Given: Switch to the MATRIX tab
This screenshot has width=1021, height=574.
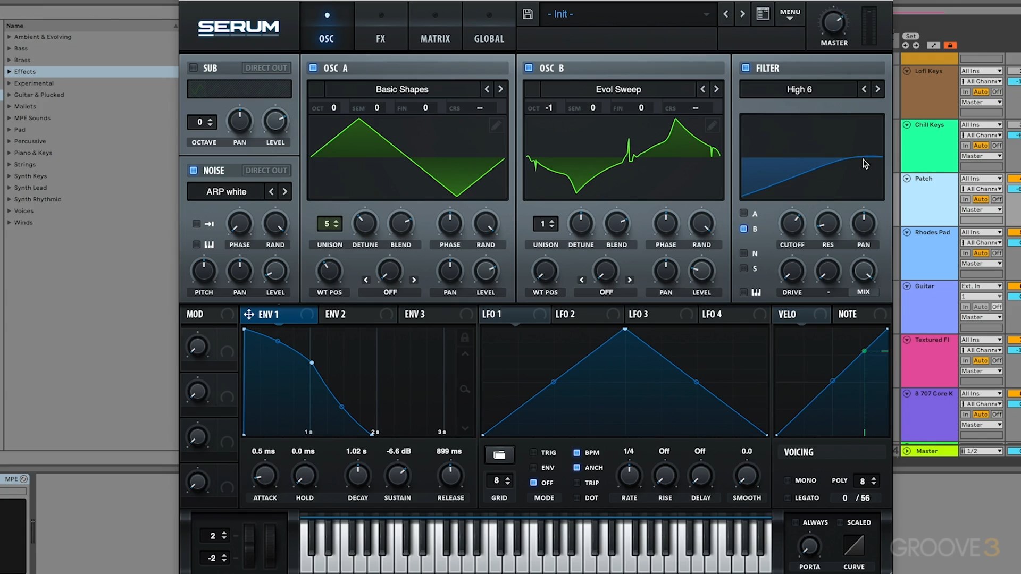Looking at the screenshot, I should coord(435,38).
